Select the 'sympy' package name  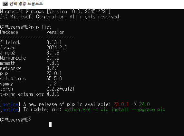point(6,84)
